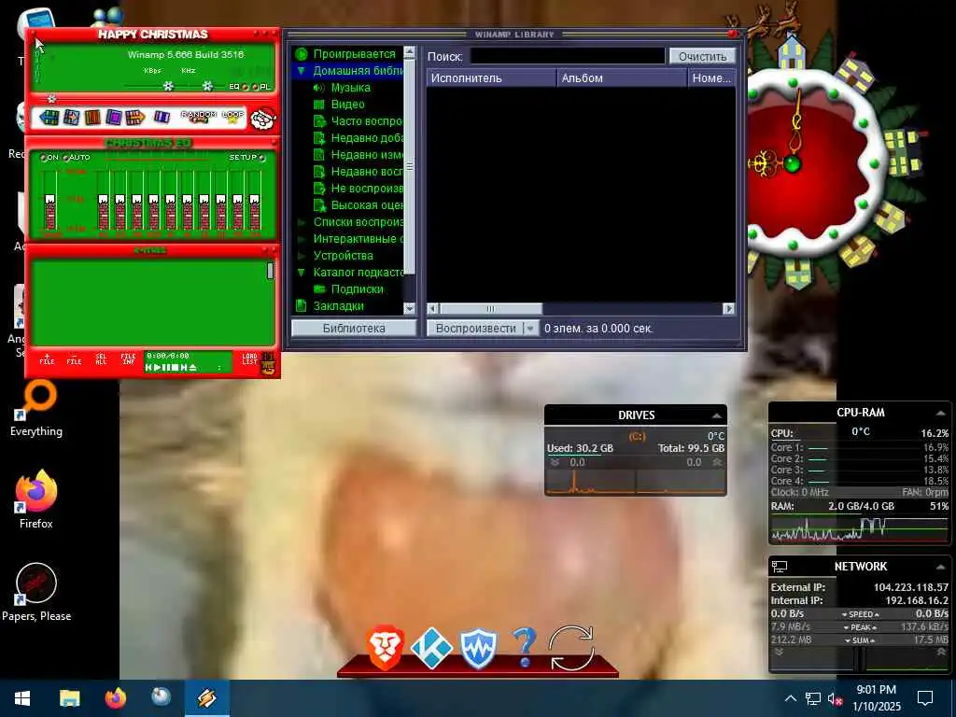956x717 pixels.
Task: Select Закладки in the library tree
Action: click(338, 306)
